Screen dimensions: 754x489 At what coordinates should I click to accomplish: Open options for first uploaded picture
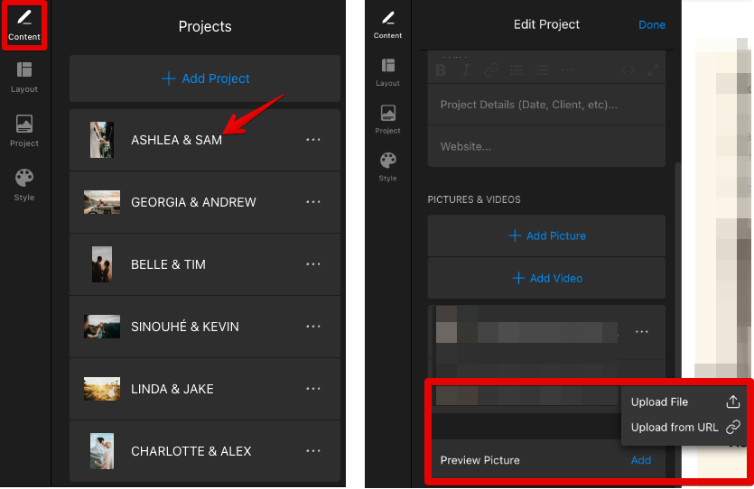pos(641,332)
